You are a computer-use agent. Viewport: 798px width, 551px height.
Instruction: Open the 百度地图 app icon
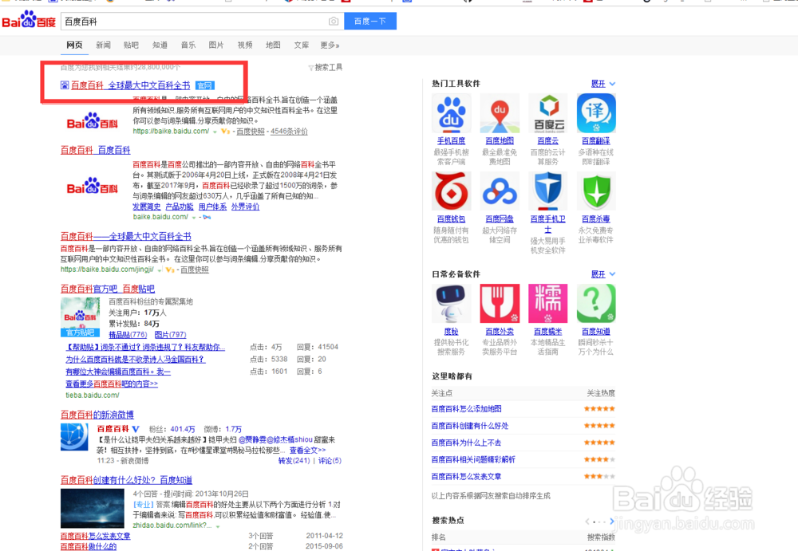pyautogui.click(x=500, y=113)
